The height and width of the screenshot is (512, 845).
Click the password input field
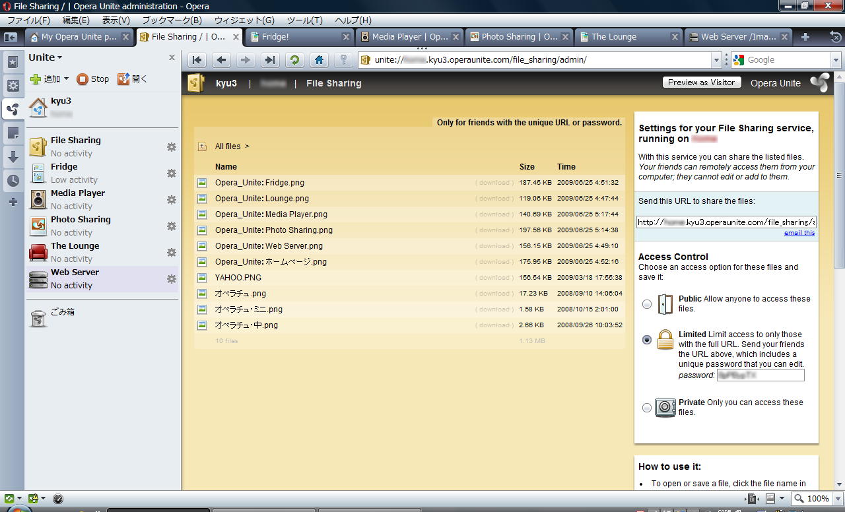click(760, 375)
